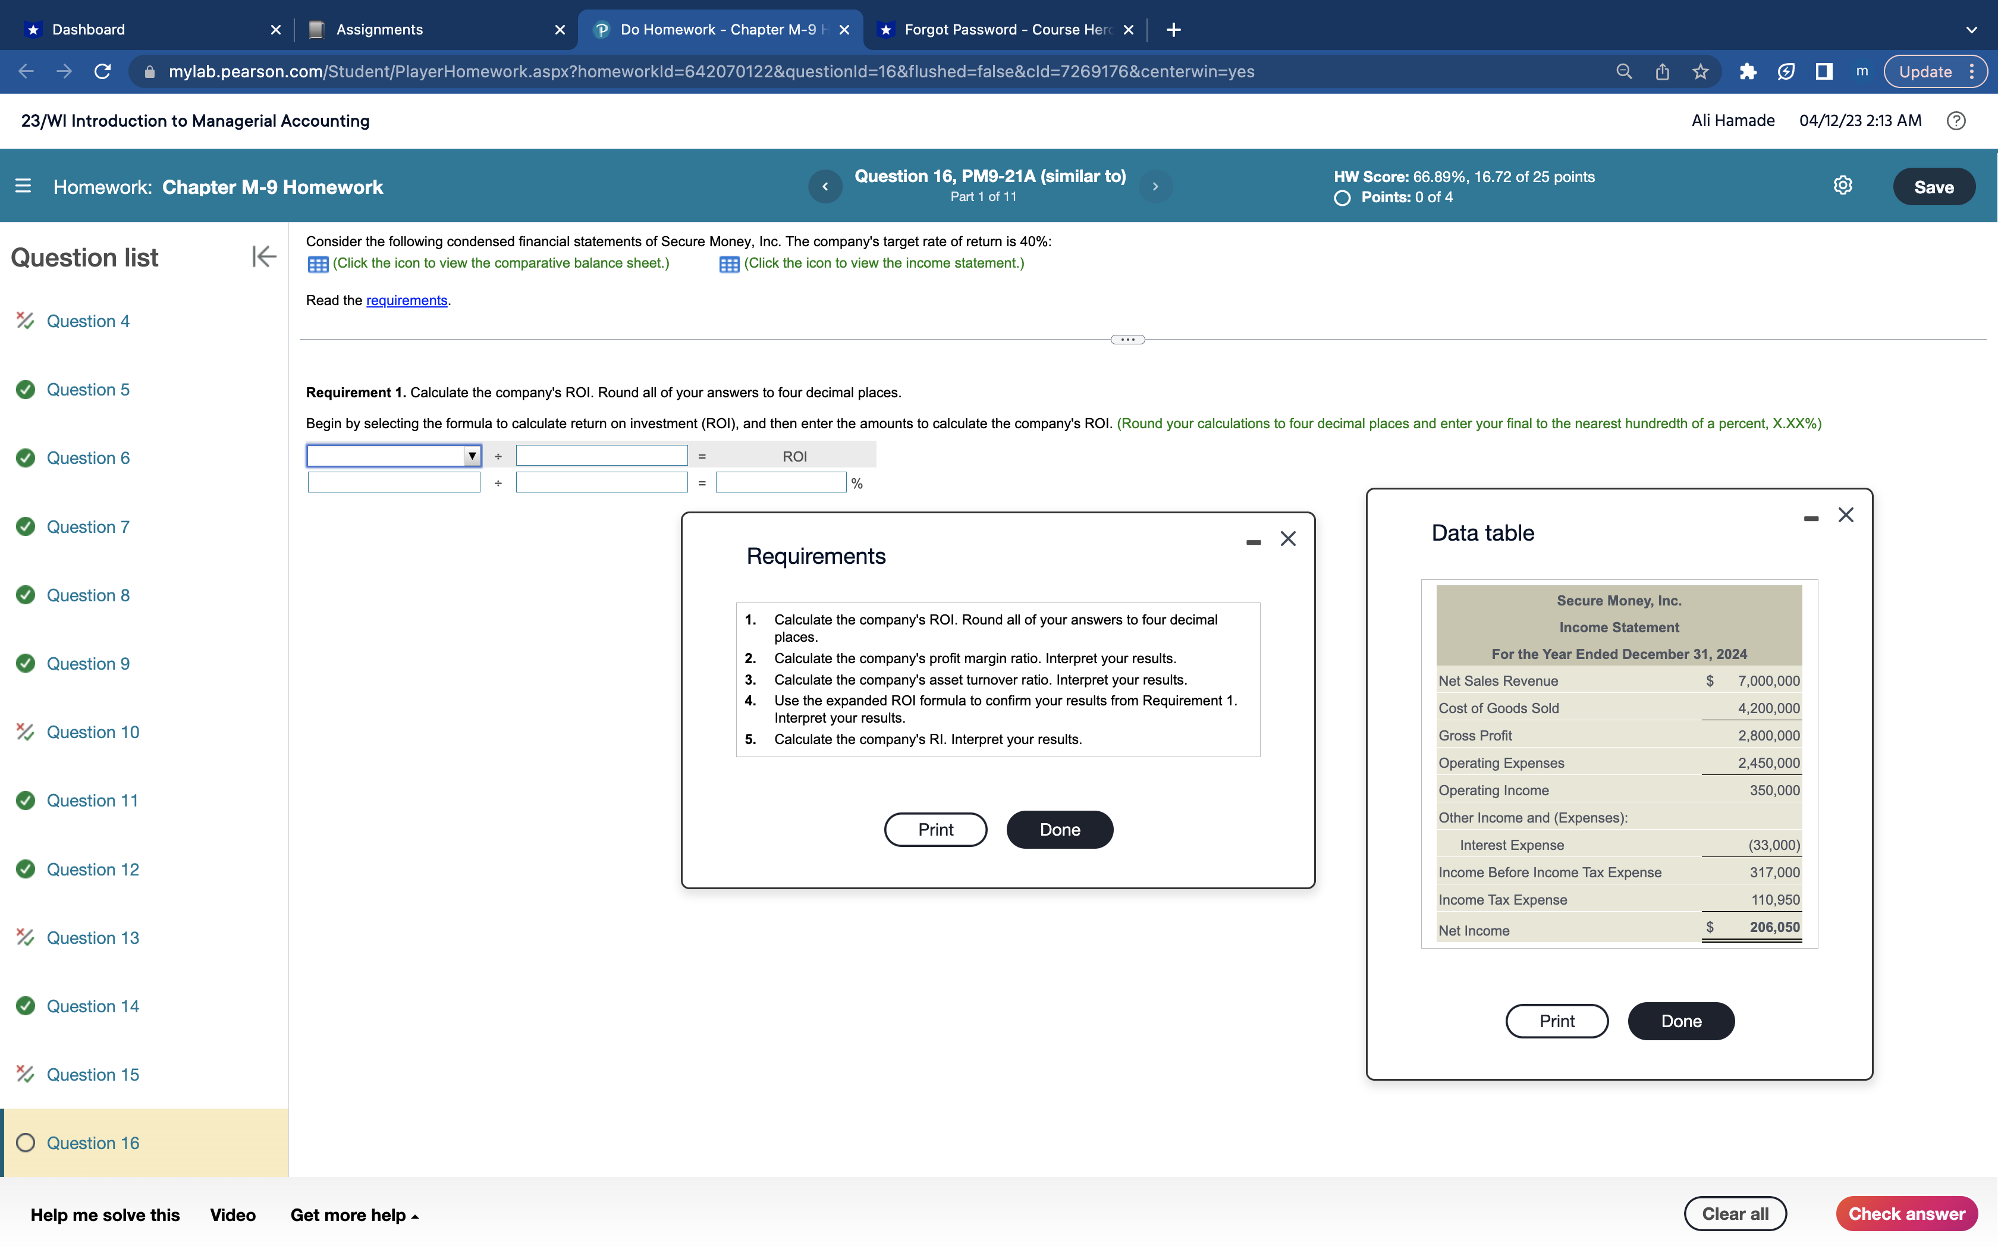Click the ROI percent result field

pos(780,483)
